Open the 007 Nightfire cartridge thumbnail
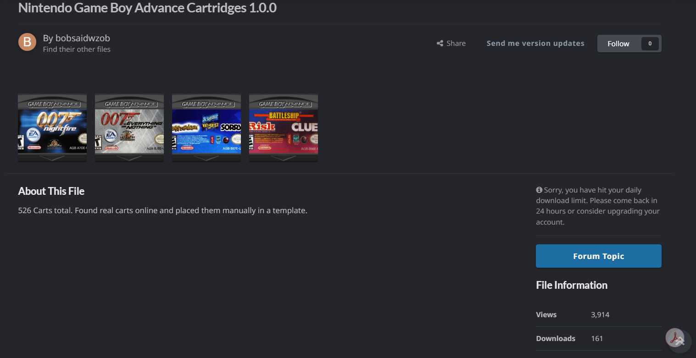This screenshot has width=696, height=358. tap(52, 127)
